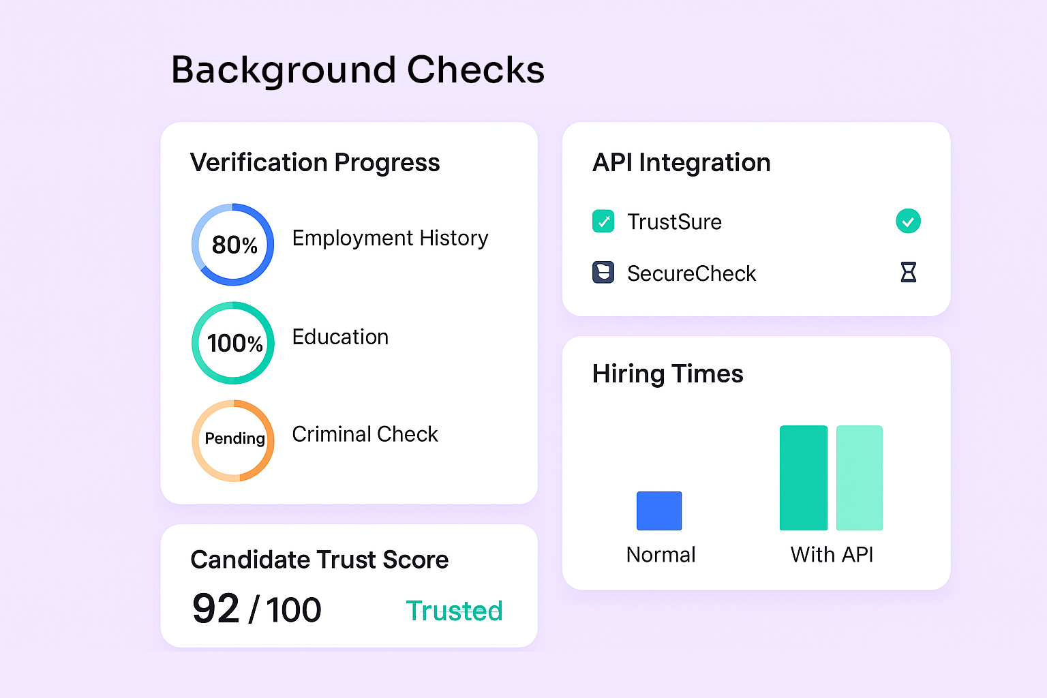Click the API Integration card heading
The height and width of the screenshot is (698, 1047).
681,163
